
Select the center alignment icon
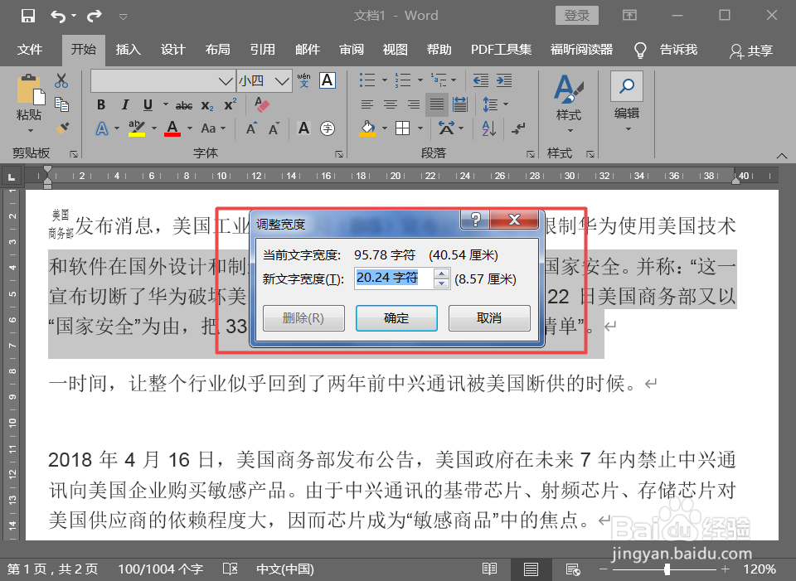pos(390,104)
